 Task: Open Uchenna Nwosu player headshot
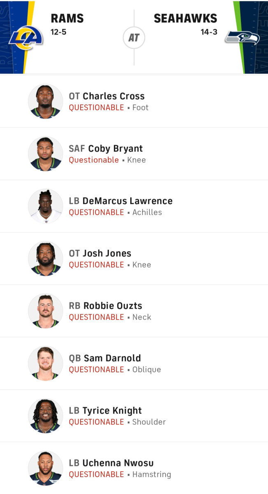(45, 468)
